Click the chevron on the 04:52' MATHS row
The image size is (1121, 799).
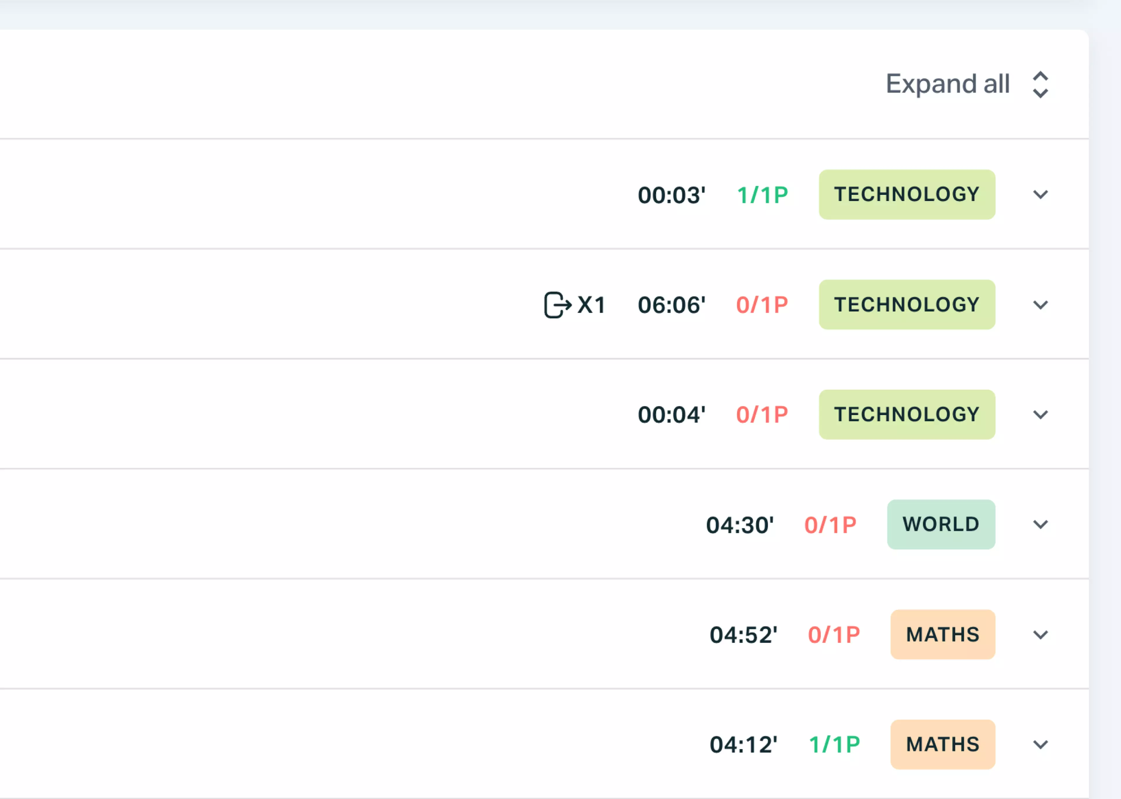1040,635
